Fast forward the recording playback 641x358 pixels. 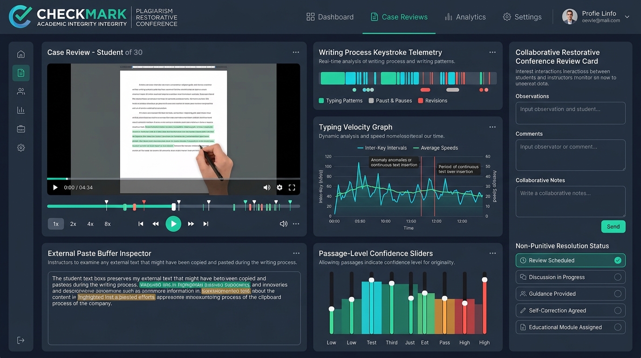pos(191,224)
